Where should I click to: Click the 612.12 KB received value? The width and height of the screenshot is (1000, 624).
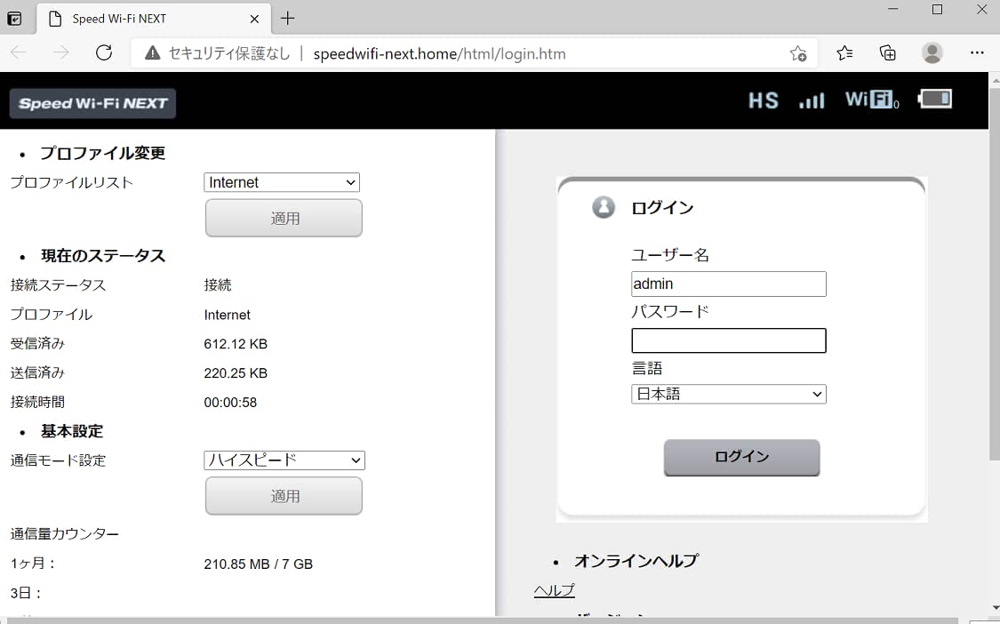[236, 344]
